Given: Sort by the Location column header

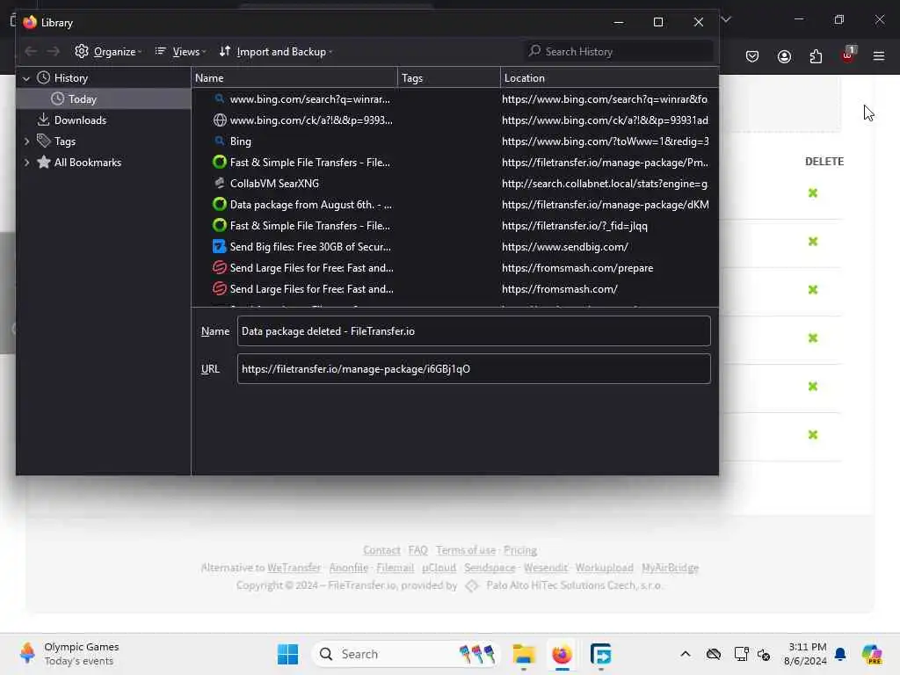Looking at the screenshot, I should (x=610, y=78).
